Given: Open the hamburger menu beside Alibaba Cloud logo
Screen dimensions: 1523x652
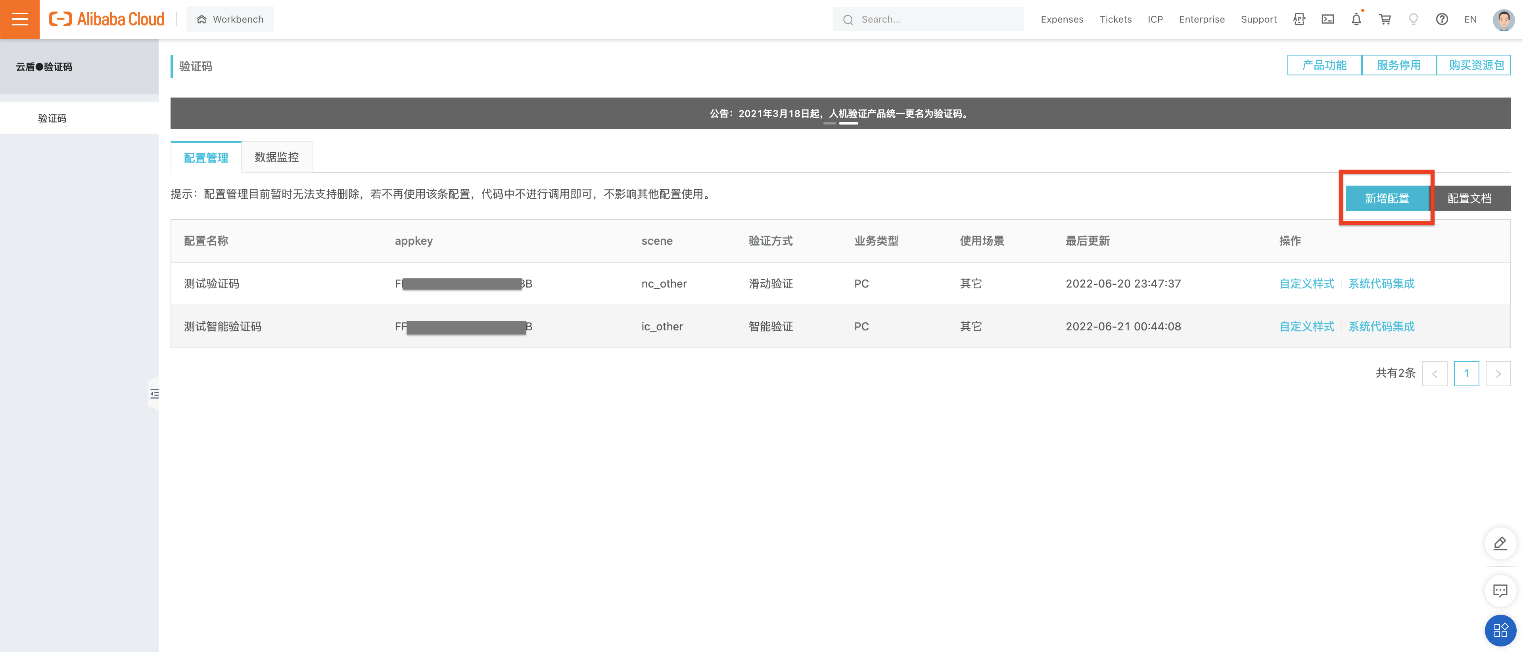Looking at the screenshot, I should [x=19, y=19].
